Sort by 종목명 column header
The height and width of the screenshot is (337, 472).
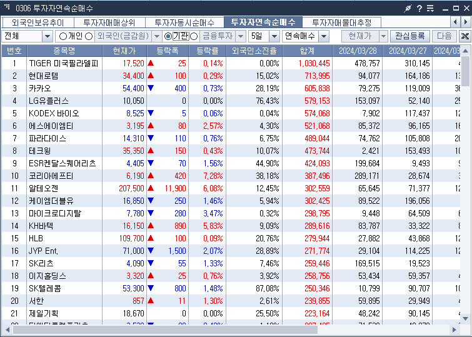click(64, 51)
